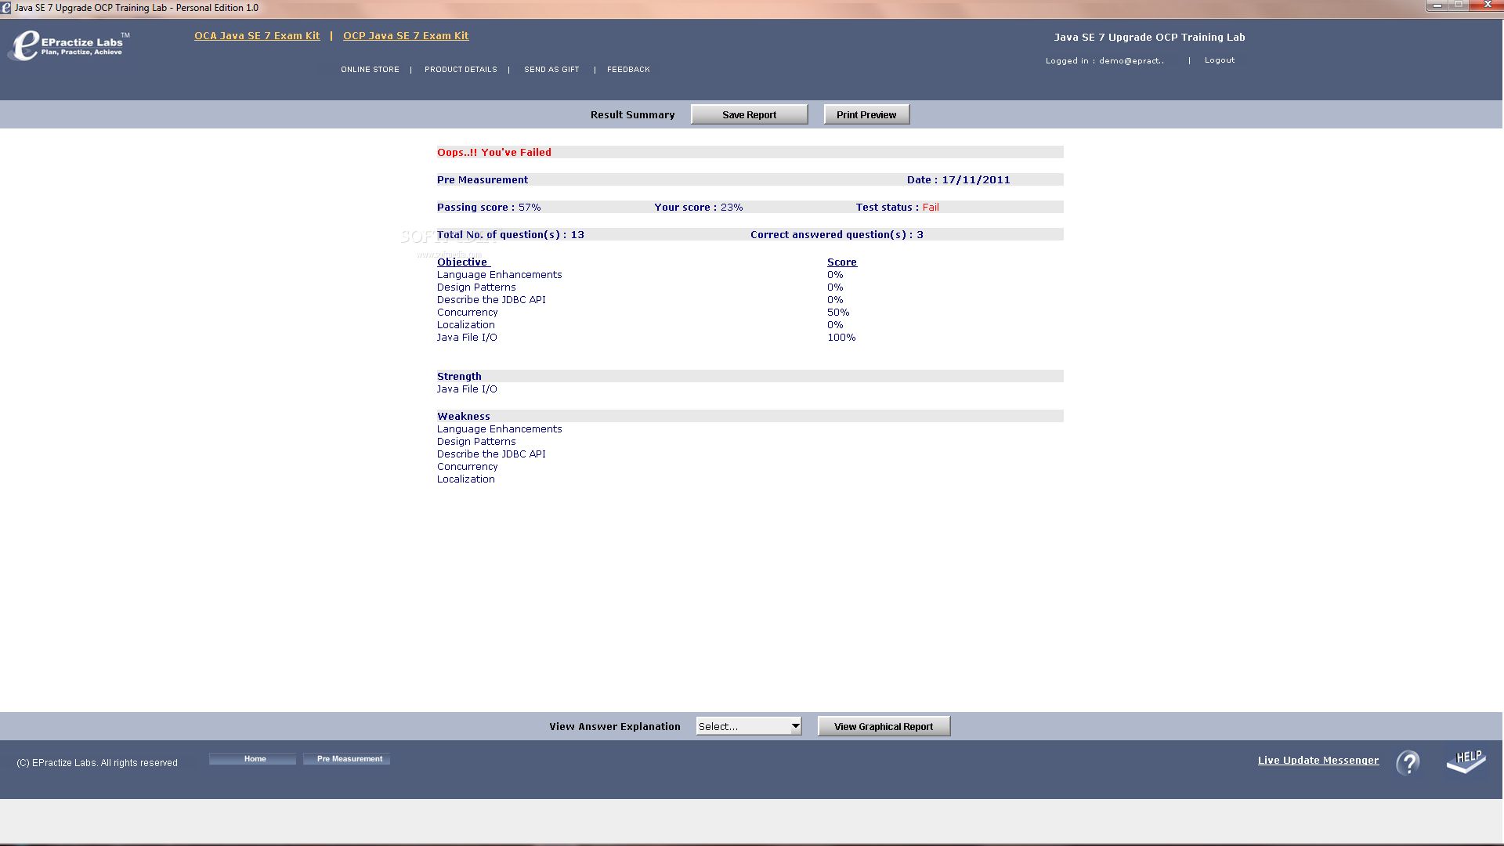1504x846 pixels.
Task: Close the Training Lab window
Action: click(x=1486, y=5)
